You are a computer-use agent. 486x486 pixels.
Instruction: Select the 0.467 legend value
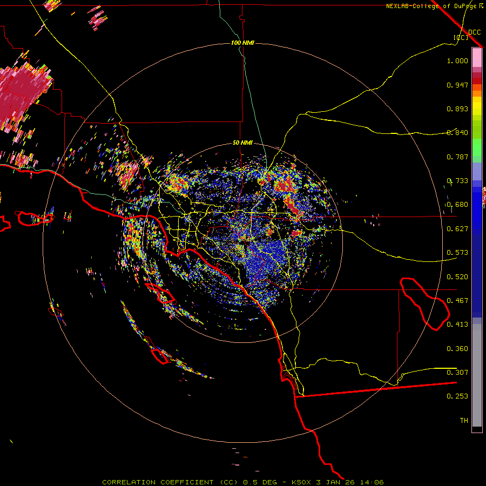457,301
